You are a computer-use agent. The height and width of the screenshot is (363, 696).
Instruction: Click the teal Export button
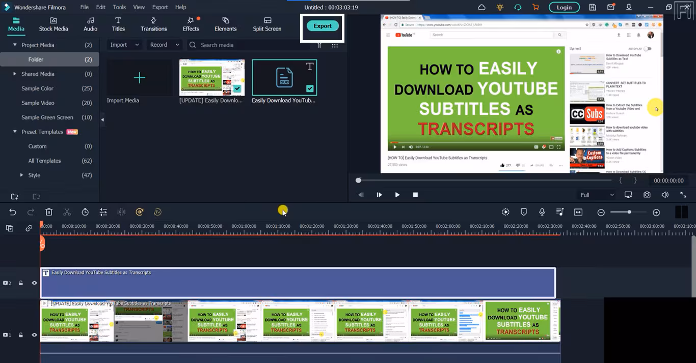click(x=323, y=26)
